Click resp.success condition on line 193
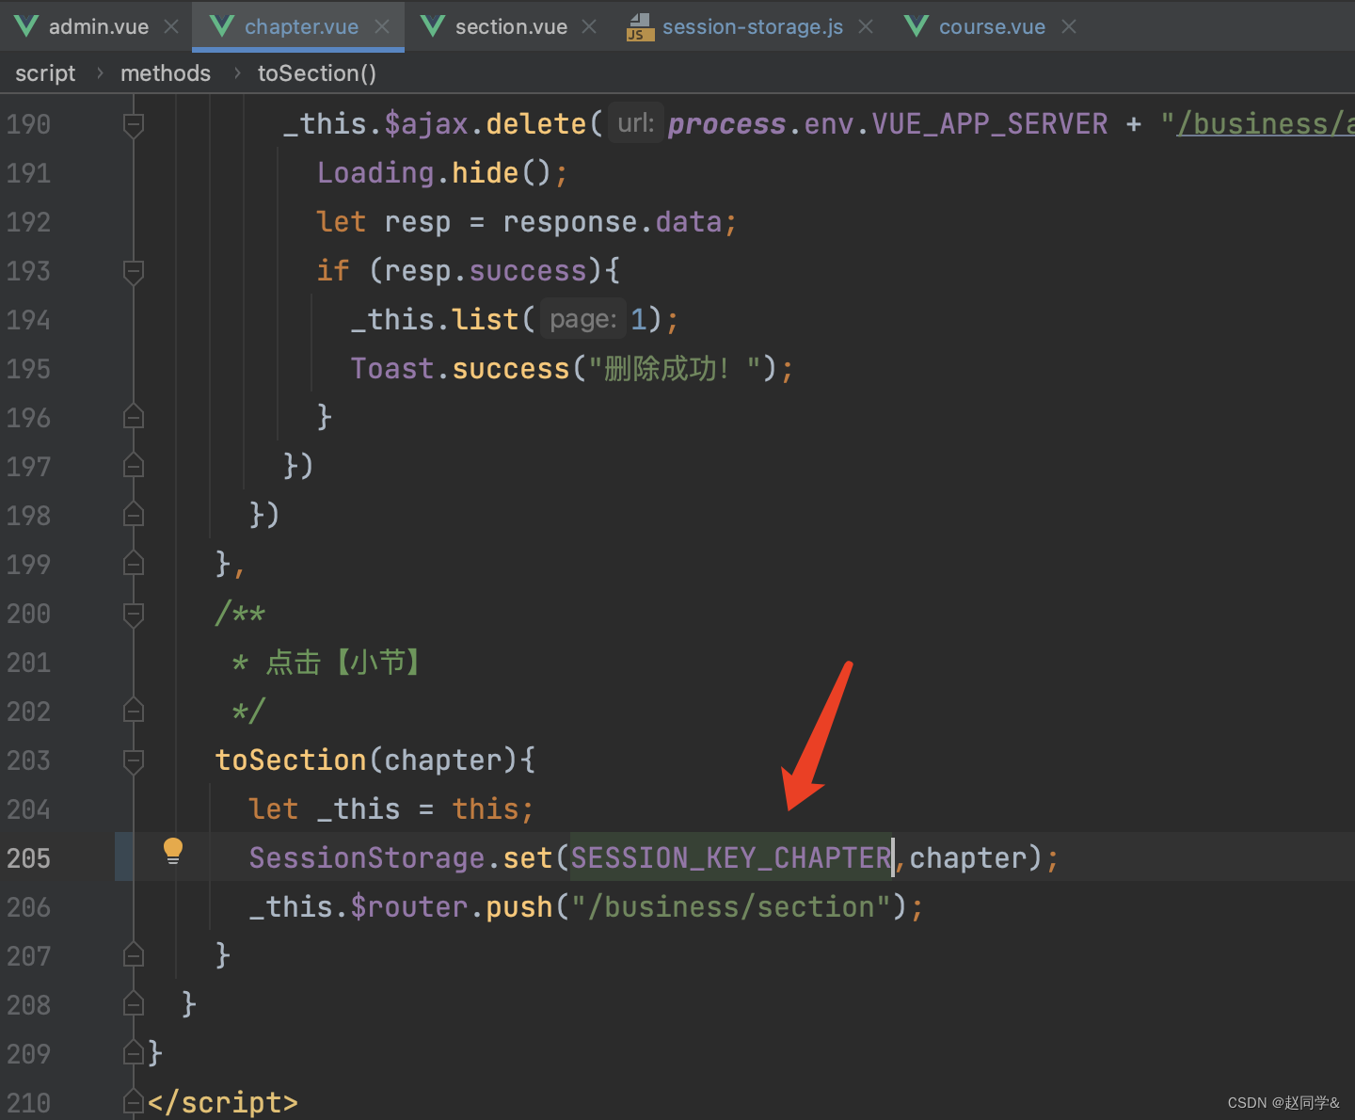Screen dimensions: 1355x1120 coord(486,270)
